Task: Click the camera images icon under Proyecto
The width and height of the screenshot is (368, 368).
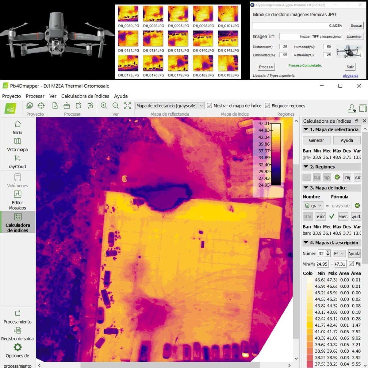Action: click(29, 106)
